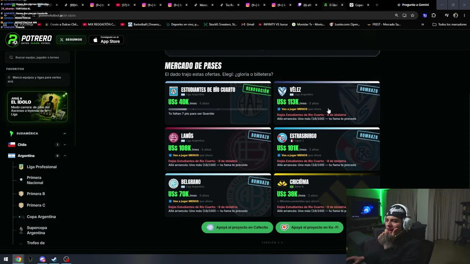Open the Movistar Tv bookmark
The height and width of the screenshot is (264, 470).
[x=308, y=25]
